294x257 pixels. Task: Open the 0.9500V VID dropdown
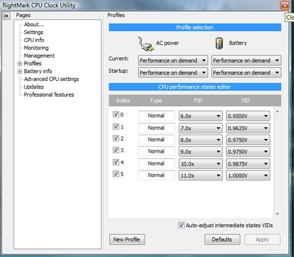tap(248, 116)
